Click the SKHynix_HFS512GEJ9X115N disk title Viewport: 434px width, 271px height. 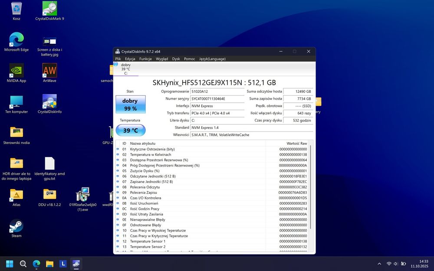click(214, 82)
